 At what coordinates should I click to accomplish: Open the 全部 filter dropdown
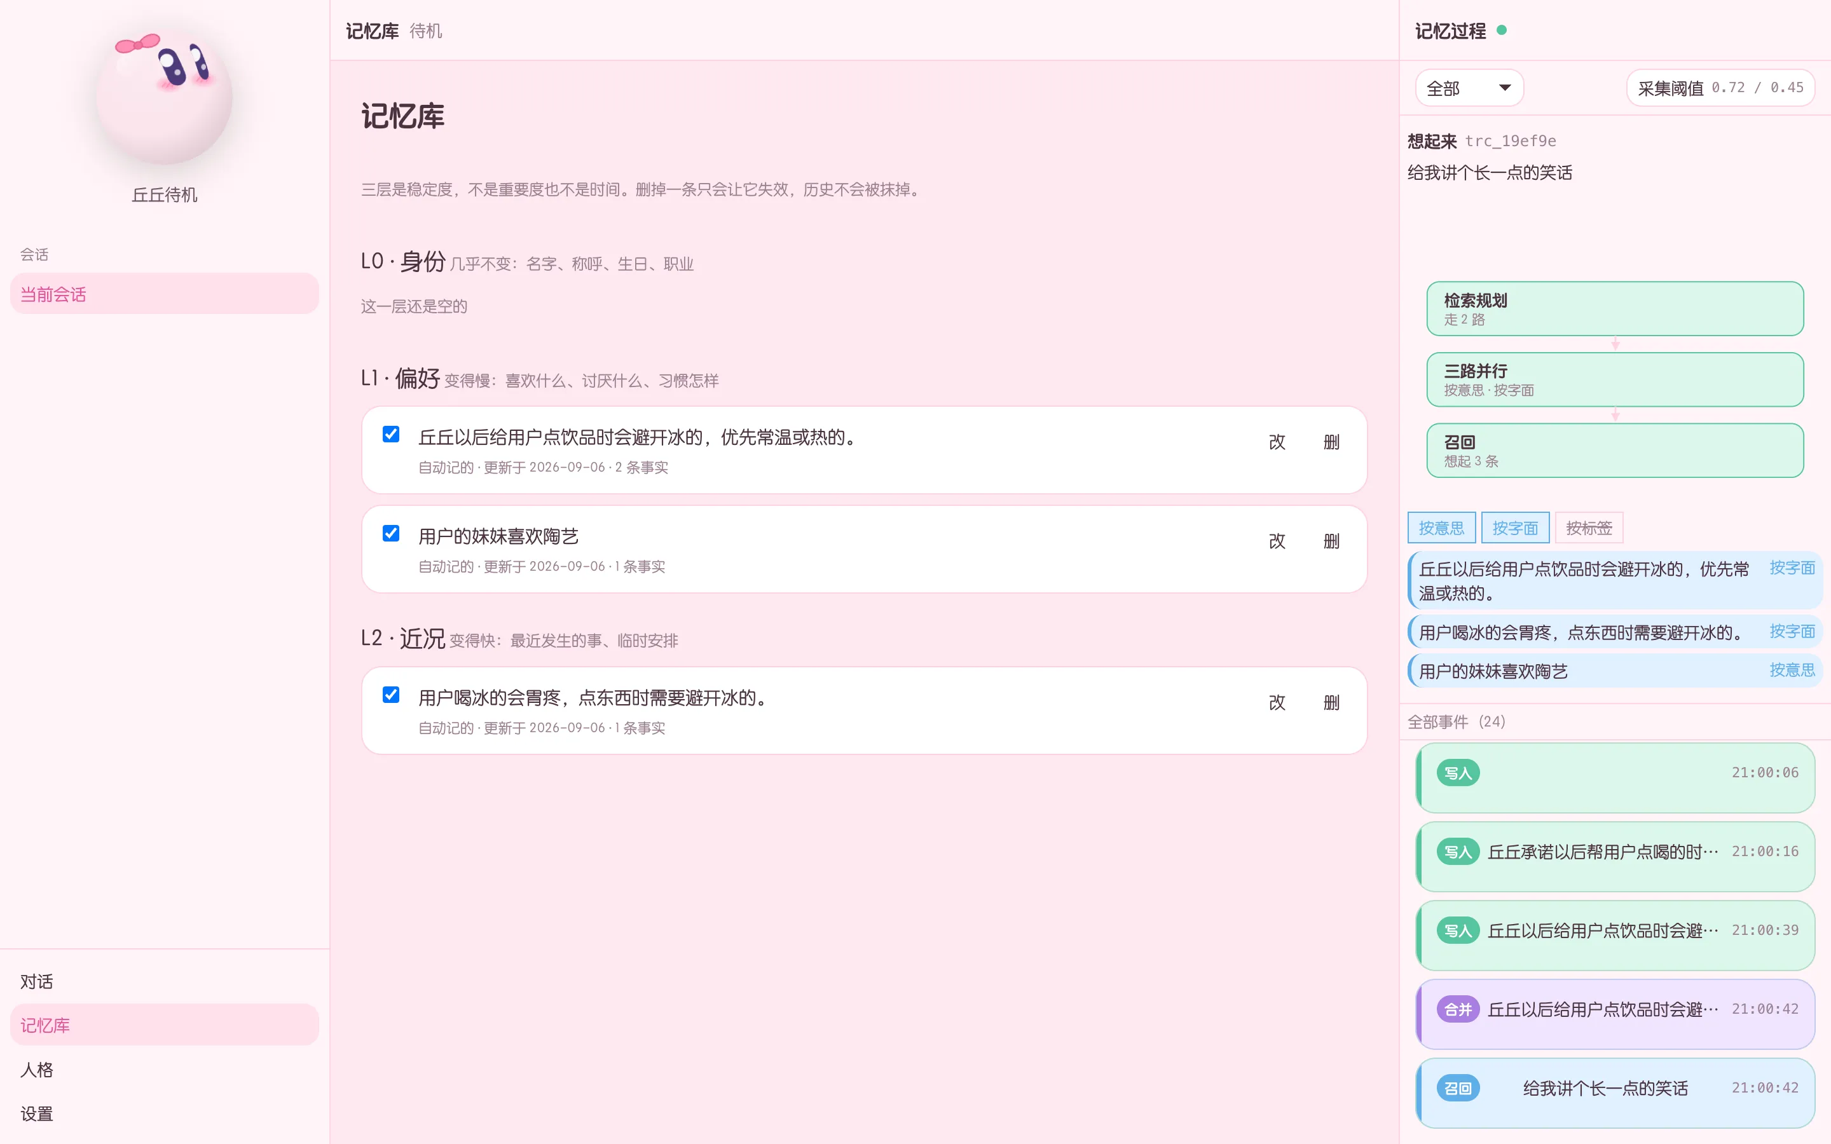pyautogui.click(x=1469, y=88)
